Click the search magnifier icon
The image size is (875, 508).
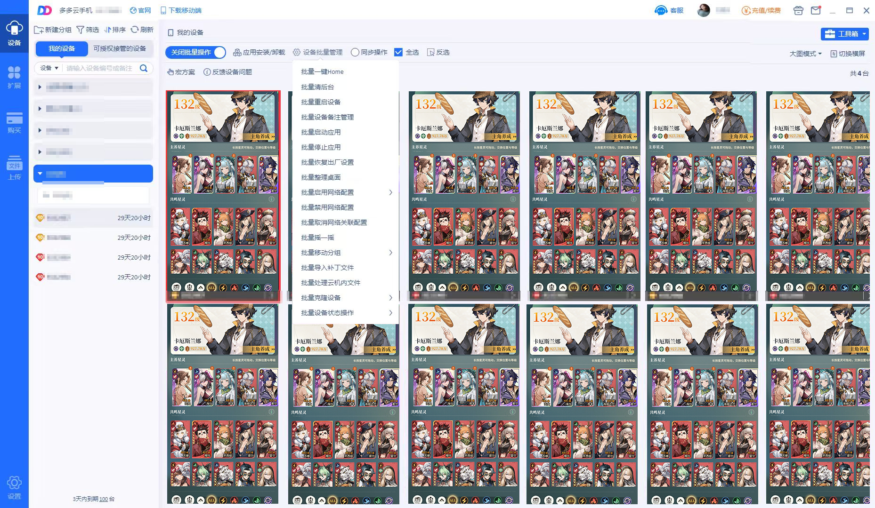point(144,68)
